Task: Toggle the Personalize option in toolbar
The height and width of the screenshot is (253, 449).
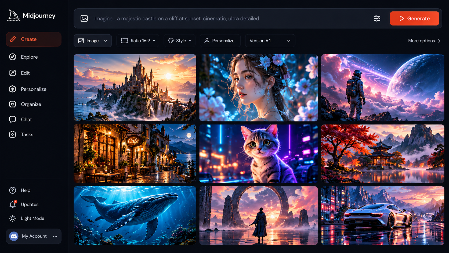Action: (x=220, y=41)
